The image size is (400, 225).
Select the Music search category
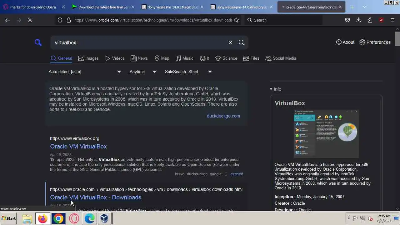coord(184,58)
